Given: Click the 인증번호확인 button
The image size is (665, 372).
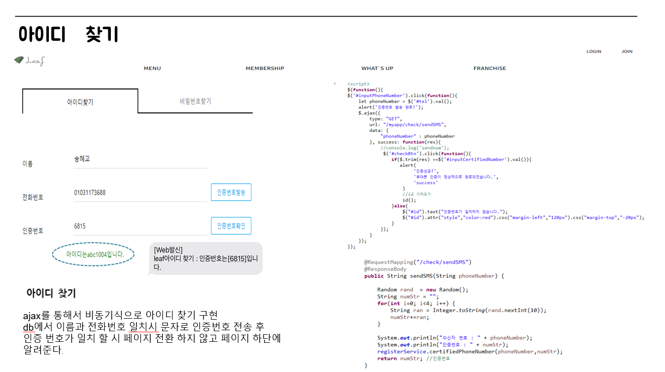Looking at the screenshot, I should pyautogui.click(x=231, y=226).
